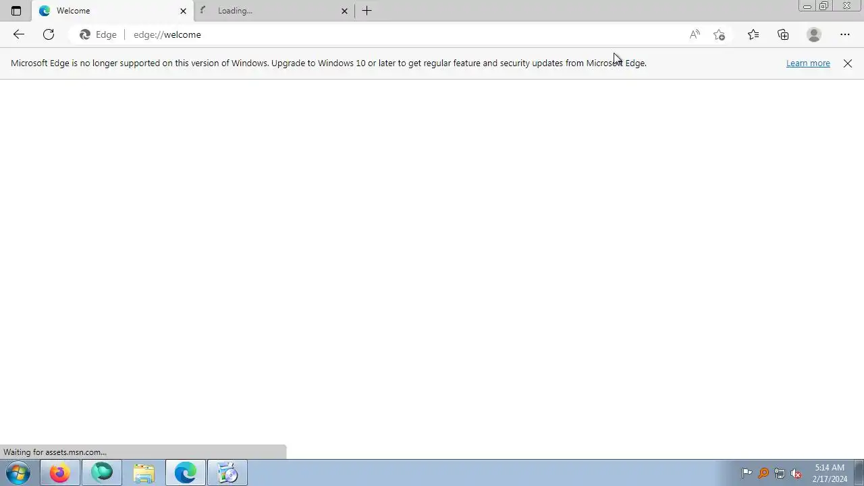Open the Collections panel
Screen dimensions: 864x486
point(783,34)
